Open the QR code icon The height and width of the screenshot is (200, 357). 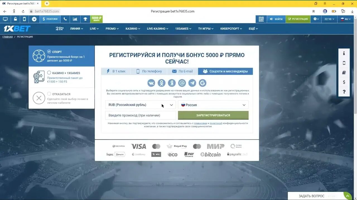click(x=261, y=19)
